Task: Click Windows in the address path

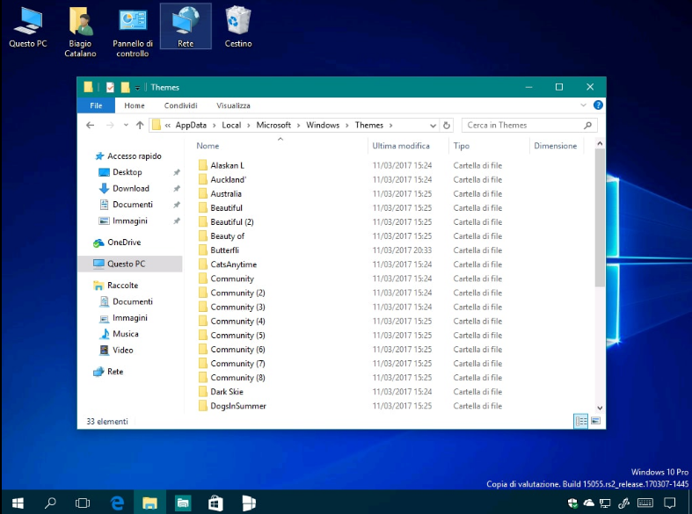Action: (323, 125)
